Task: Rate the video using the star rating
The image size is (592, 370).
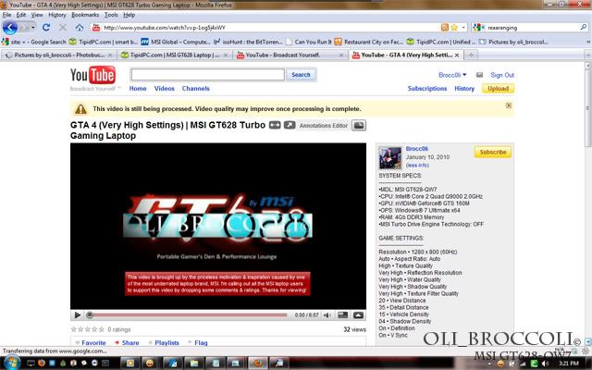Action: click(87, 329)
